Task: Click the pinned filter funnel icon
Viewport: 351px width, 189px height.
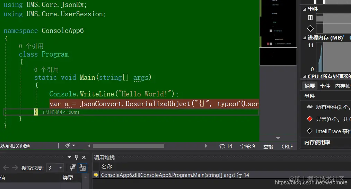Action: tap(73, 167)
